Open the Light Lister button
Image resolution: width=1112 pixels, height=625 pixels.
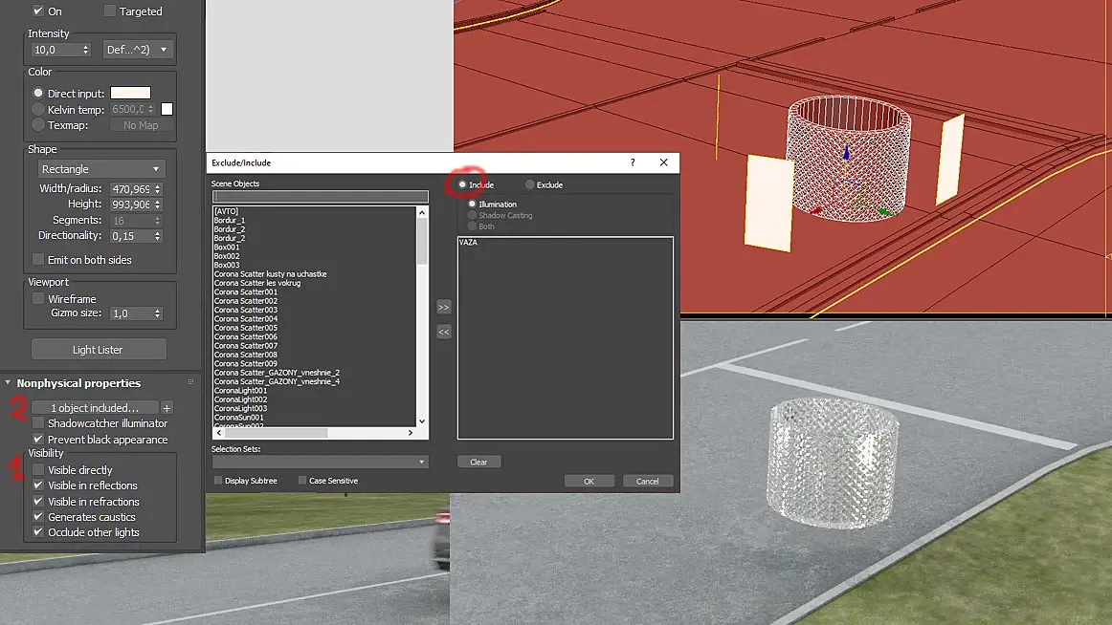pyautogui.click(x=99, y=350)
